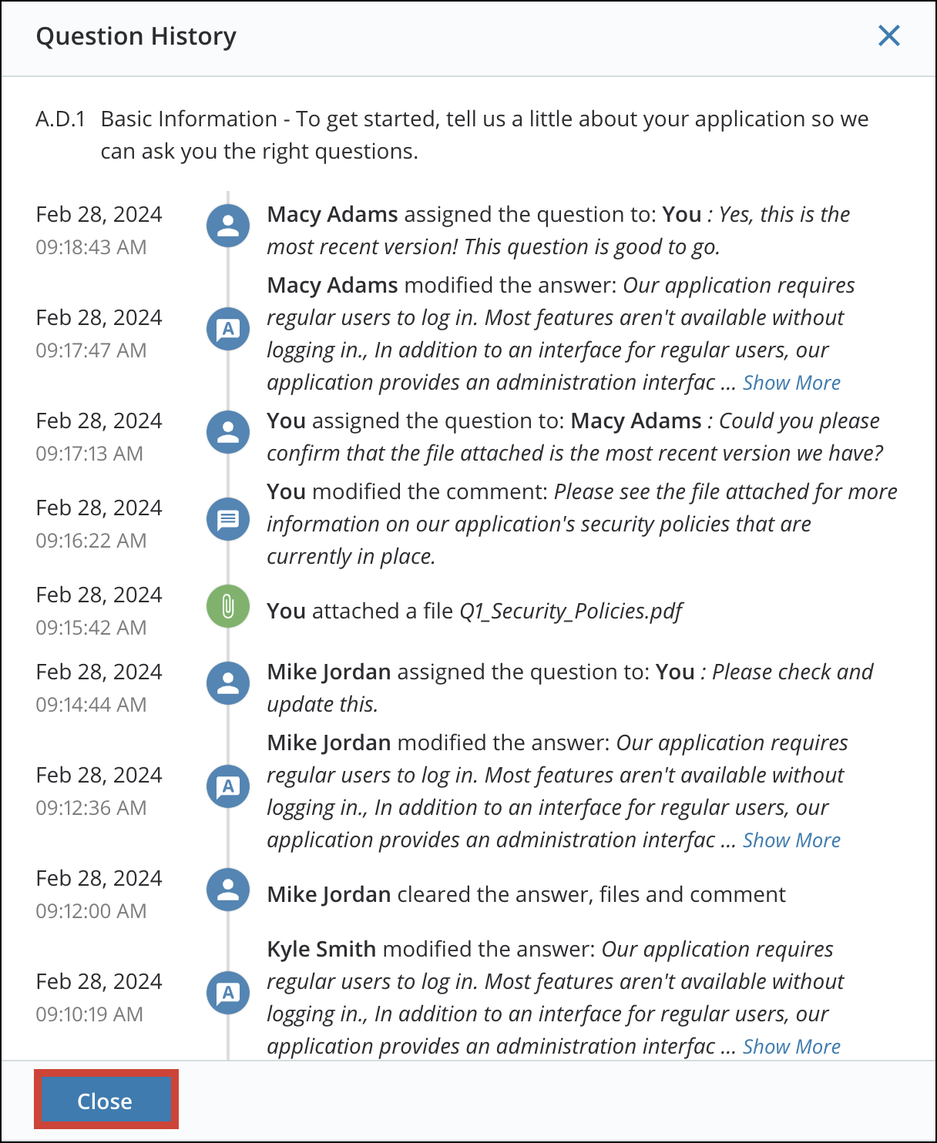The width and height of the screenshot is (937, 1143).
Task: Click the comment bubble icon on your comment entry
Action: 228,520
